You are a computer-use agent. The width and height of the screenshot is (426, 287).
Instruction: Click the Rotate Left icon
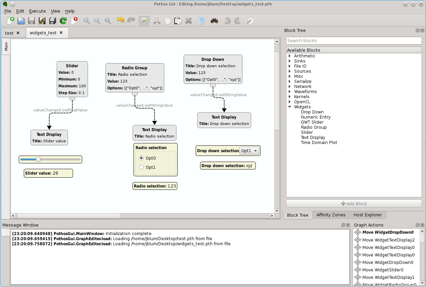tap(227, 21)
